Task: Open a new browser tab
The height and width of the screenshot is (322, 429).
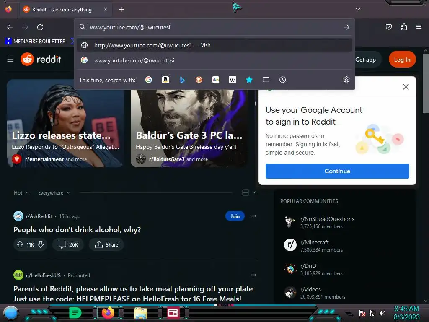Action: pos(121,10)
